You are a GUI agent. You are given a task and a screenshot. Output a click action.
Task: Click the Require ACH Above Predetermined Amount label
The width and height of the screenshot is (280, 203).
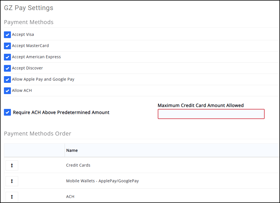pos(61,113)
